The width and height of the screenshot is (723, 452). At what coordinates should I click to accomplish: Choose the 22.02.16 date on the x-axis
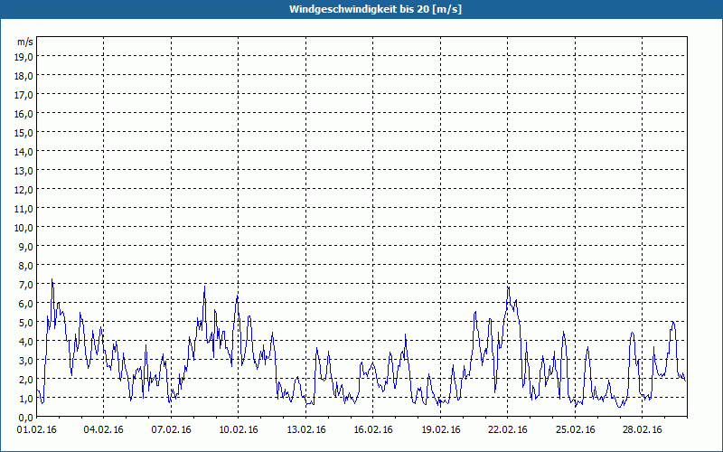tap(507, 430)
